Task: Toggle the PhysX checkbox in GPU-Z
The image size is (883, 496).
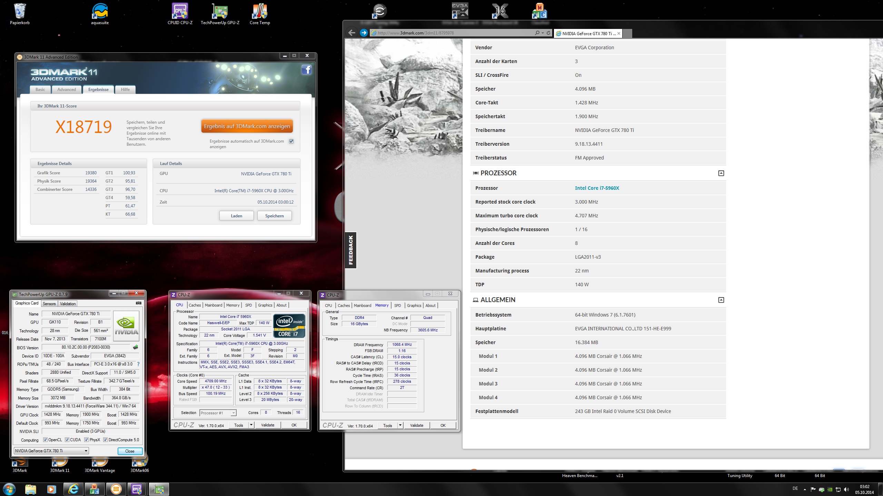Action: point(86,440)
